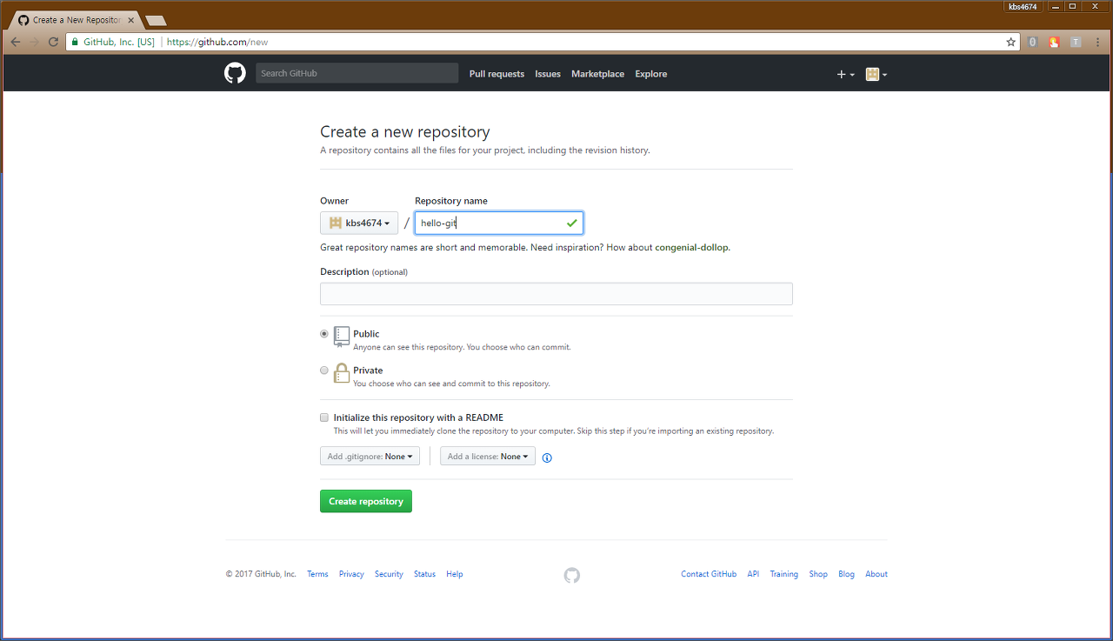The image size is (1113, 641).
Task: Open the Chrome menu three dots
Action: (x=1098, y=42)
